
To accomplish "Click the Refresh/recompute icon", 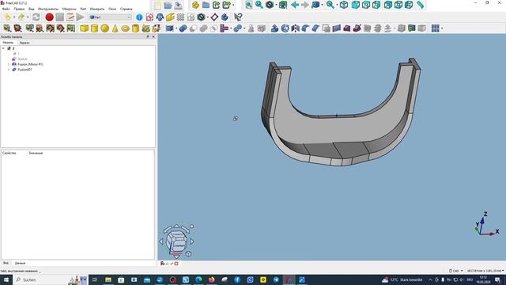I will 36,17.
